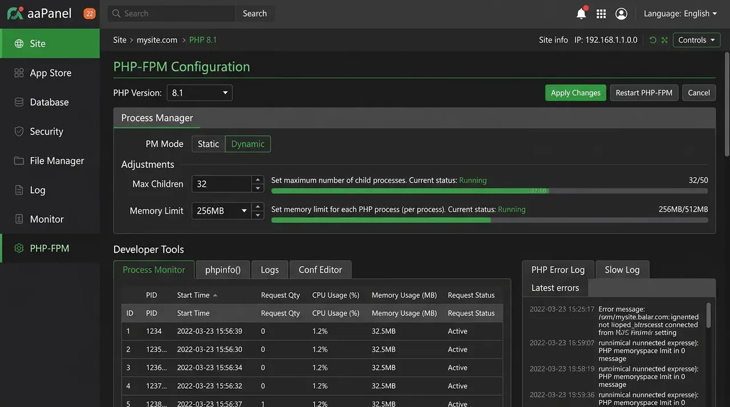Click the Max Children progress bar

click(x=489, y=191)
